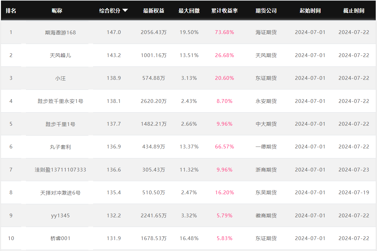Select score 137.7 cell
Image resolution: width=377 pixels, height=251 pixels.
click(114, 124)
